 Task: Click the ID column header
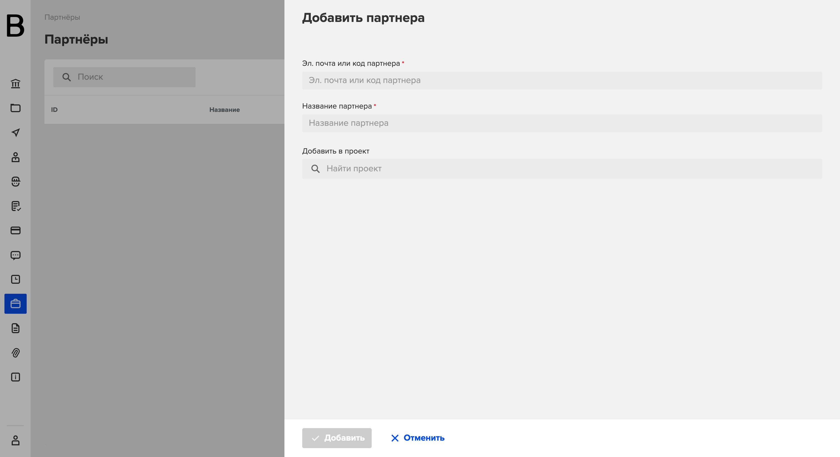[x=54, y=110]
